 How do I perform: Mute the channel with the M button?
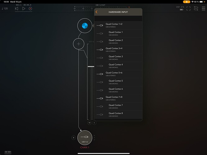pyautogui.click(x=90, y=123)
